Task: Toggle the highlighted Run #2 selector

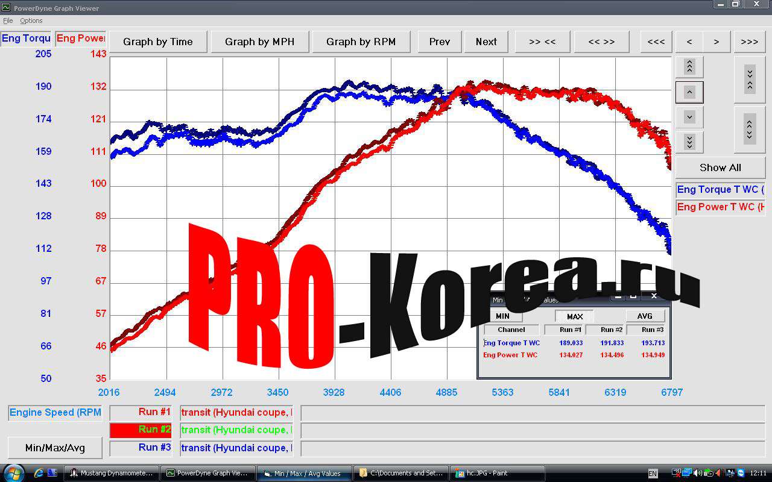Action: click(141, 430)
